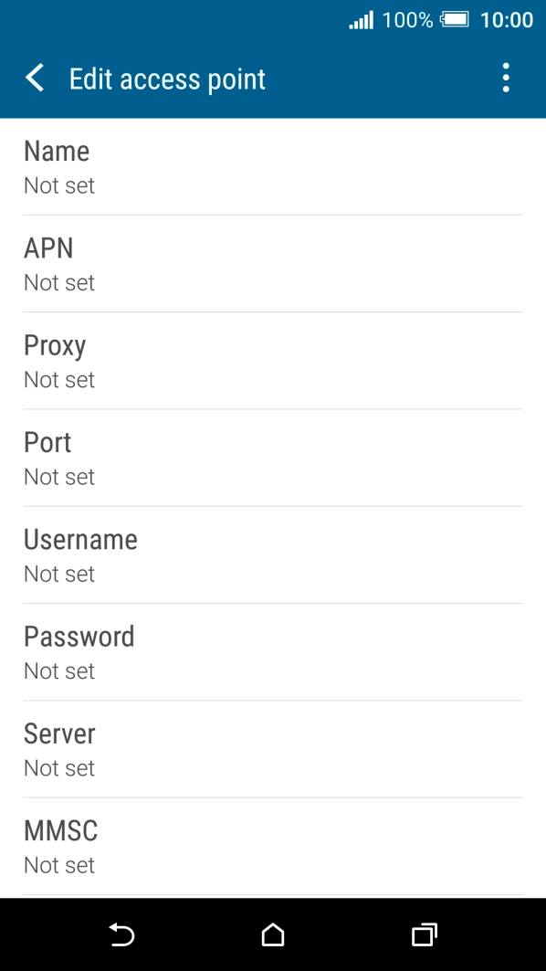Open the Username setting
The image size is (546, 971).
273,555
